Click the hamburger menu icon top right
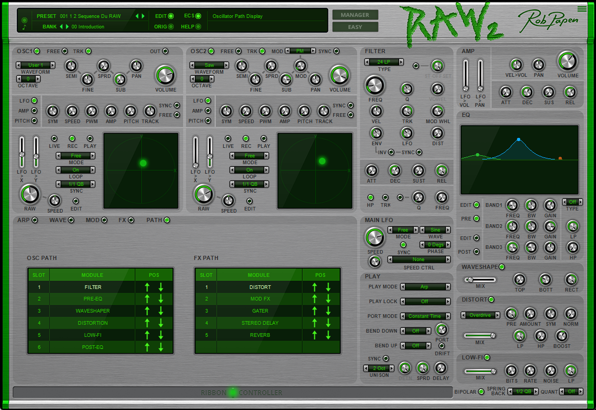The image size is (596, 410). [x=581, y=8]
